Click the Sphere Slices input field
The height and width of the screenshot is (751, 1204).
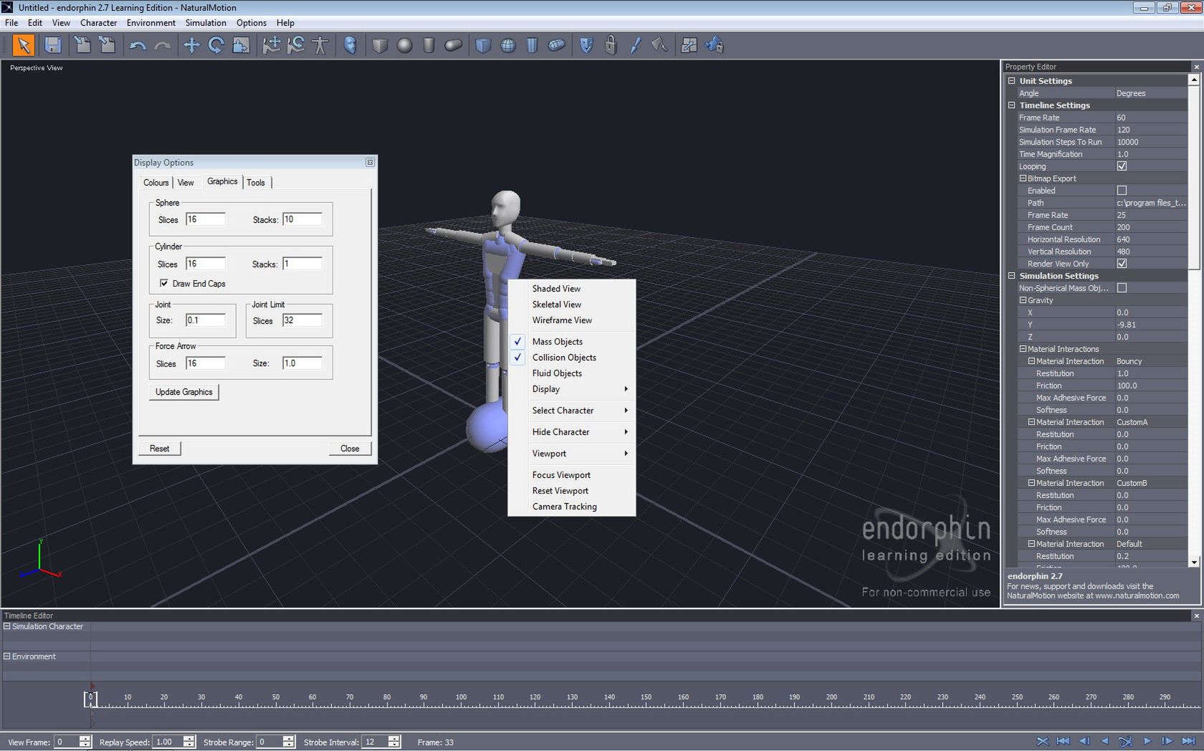(206, 219)
